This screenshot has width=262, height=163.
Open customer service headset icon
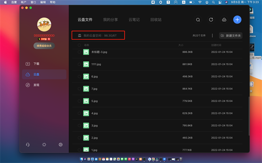[x=28, y=145]
